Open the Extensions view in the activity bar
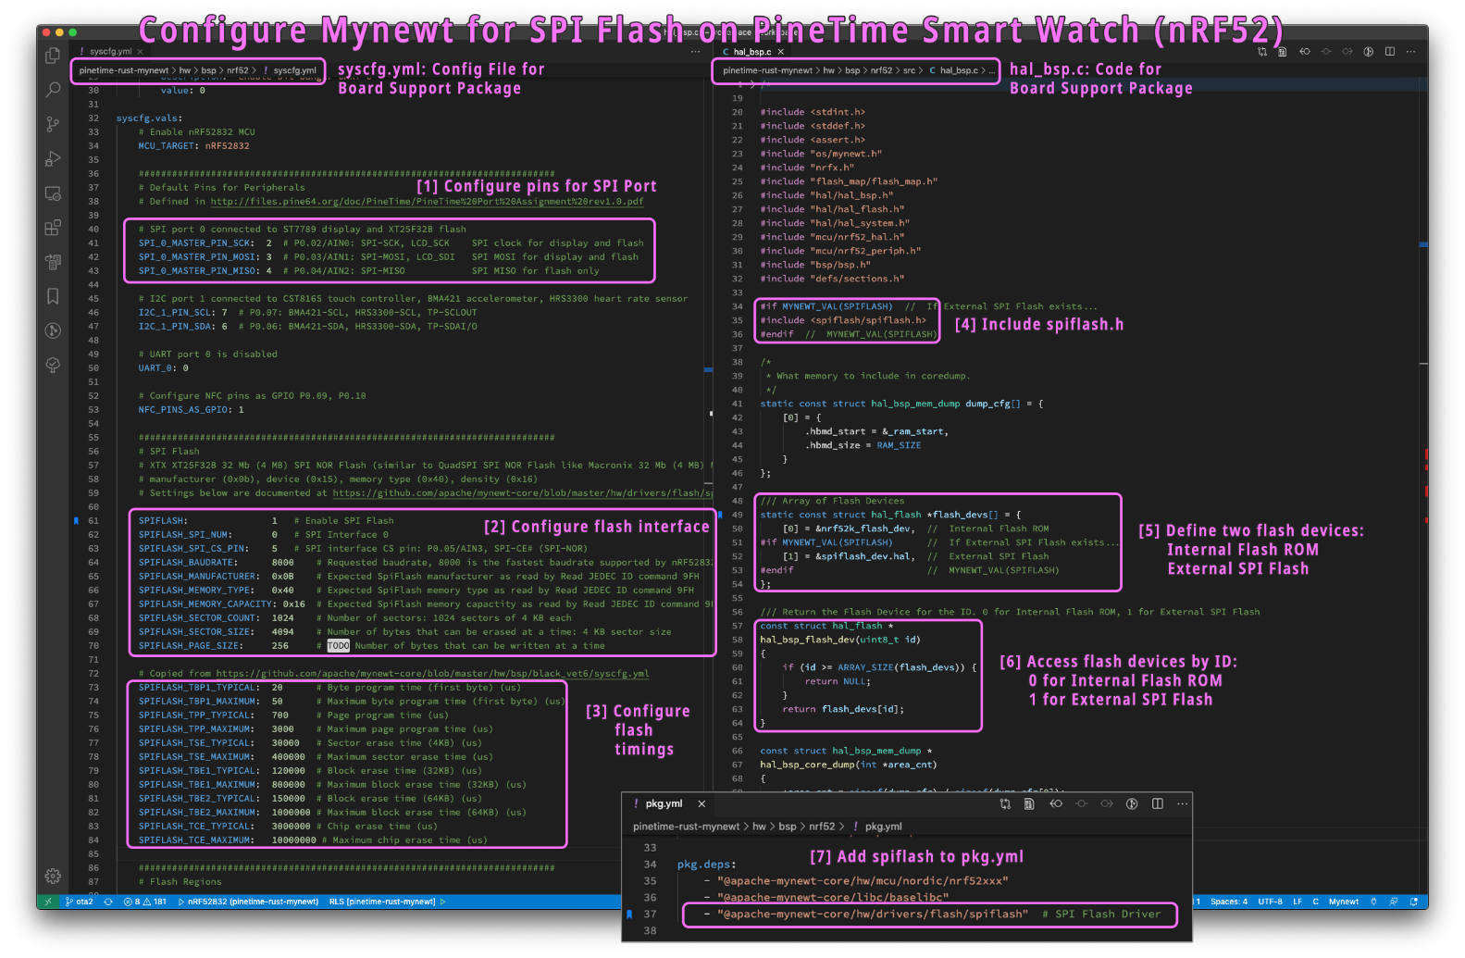1465x958 pixels. (53, 228)
